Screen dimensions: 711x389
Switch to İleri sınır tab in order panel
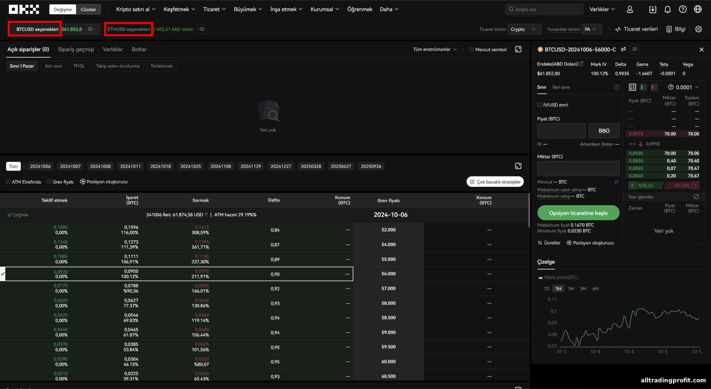pos(561,87)
